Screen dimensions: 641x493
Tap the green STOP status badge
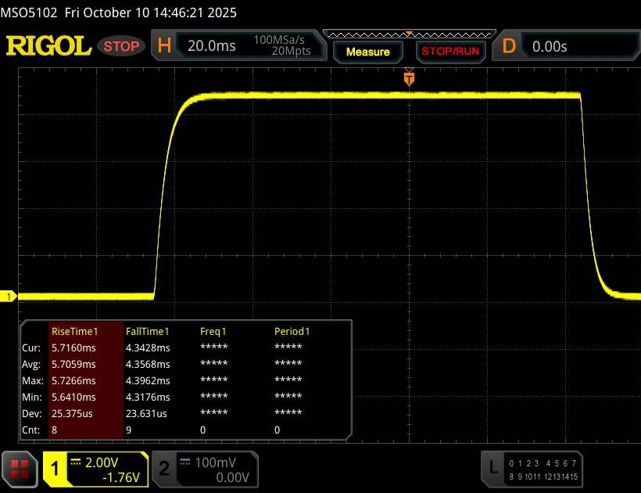(x=122, y=46)
